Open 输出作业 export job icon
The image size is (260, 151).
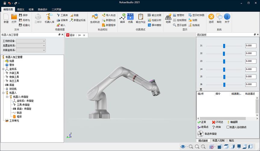tap(141, 18)
